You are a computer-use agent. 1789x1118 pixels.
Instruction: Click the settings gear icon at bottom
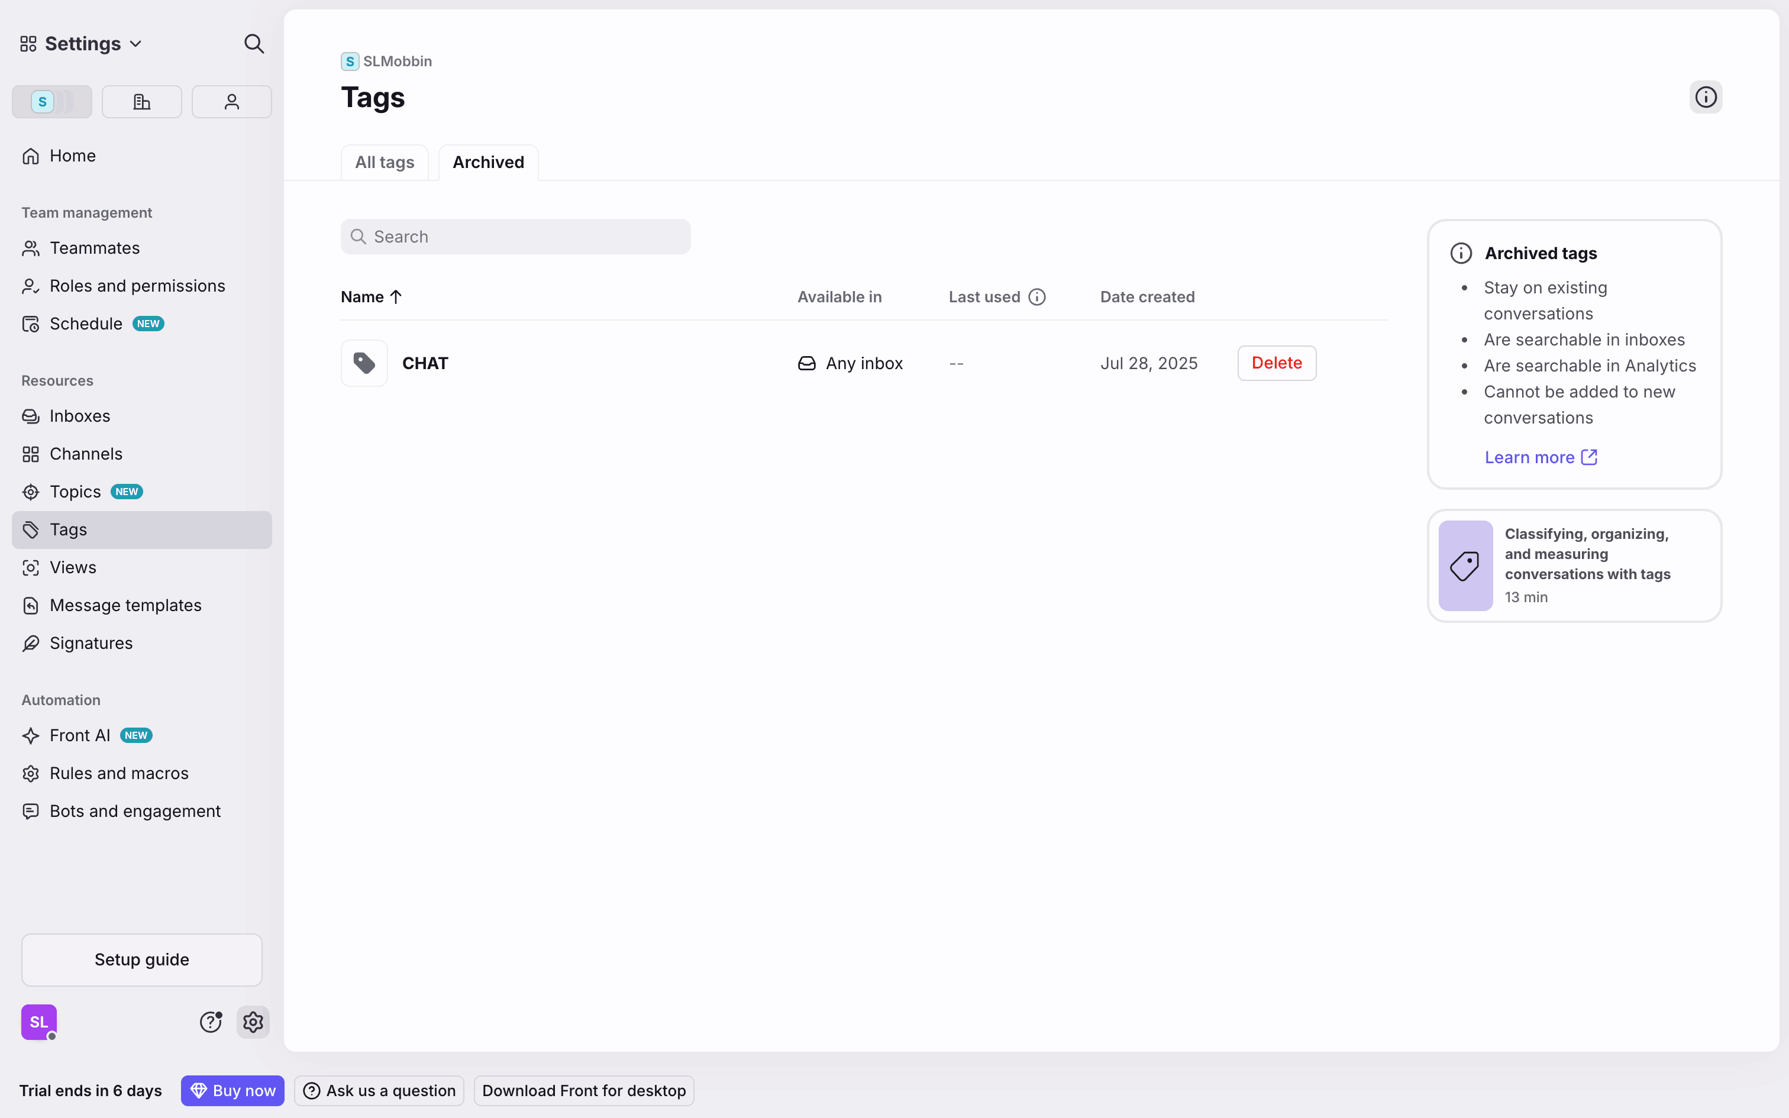tap(253, 1022)
